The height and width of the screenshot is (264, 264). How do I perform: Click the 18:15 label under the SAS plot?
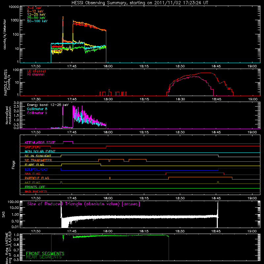coord(144,231)
